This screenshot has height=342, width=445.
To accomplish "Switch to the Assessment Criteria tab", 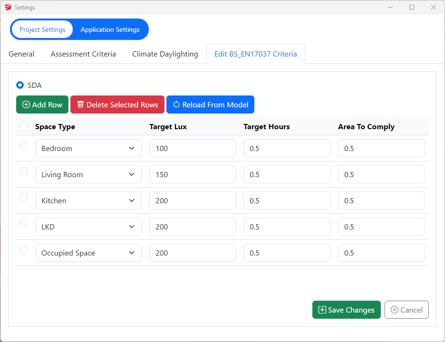I will pyautogui.click(x=83, y=54).
